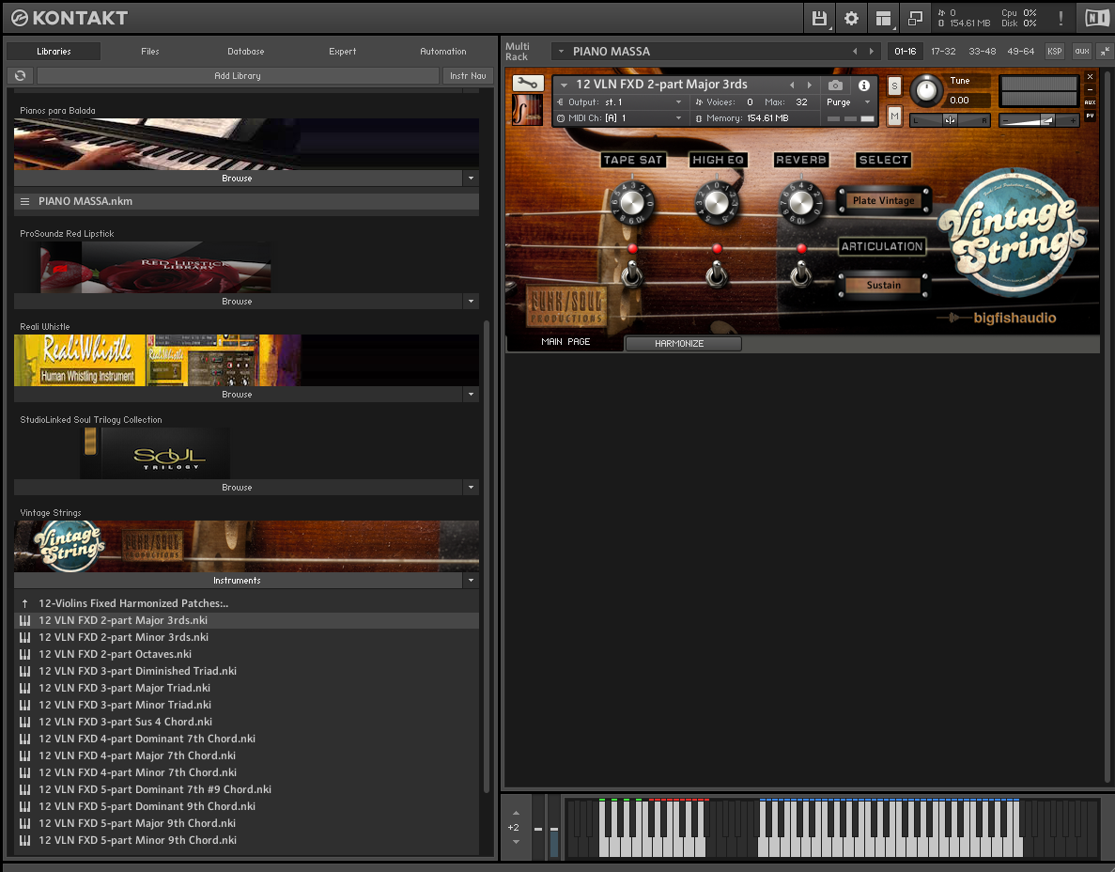The width and height of the screenshot is (1115, 872).
Task: Open the workspace layout panel icon
Action: pos(883,19)
